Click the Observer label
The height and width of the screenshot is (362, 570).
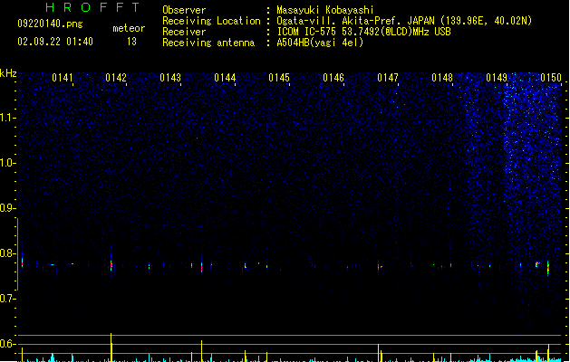coord(184,10)
